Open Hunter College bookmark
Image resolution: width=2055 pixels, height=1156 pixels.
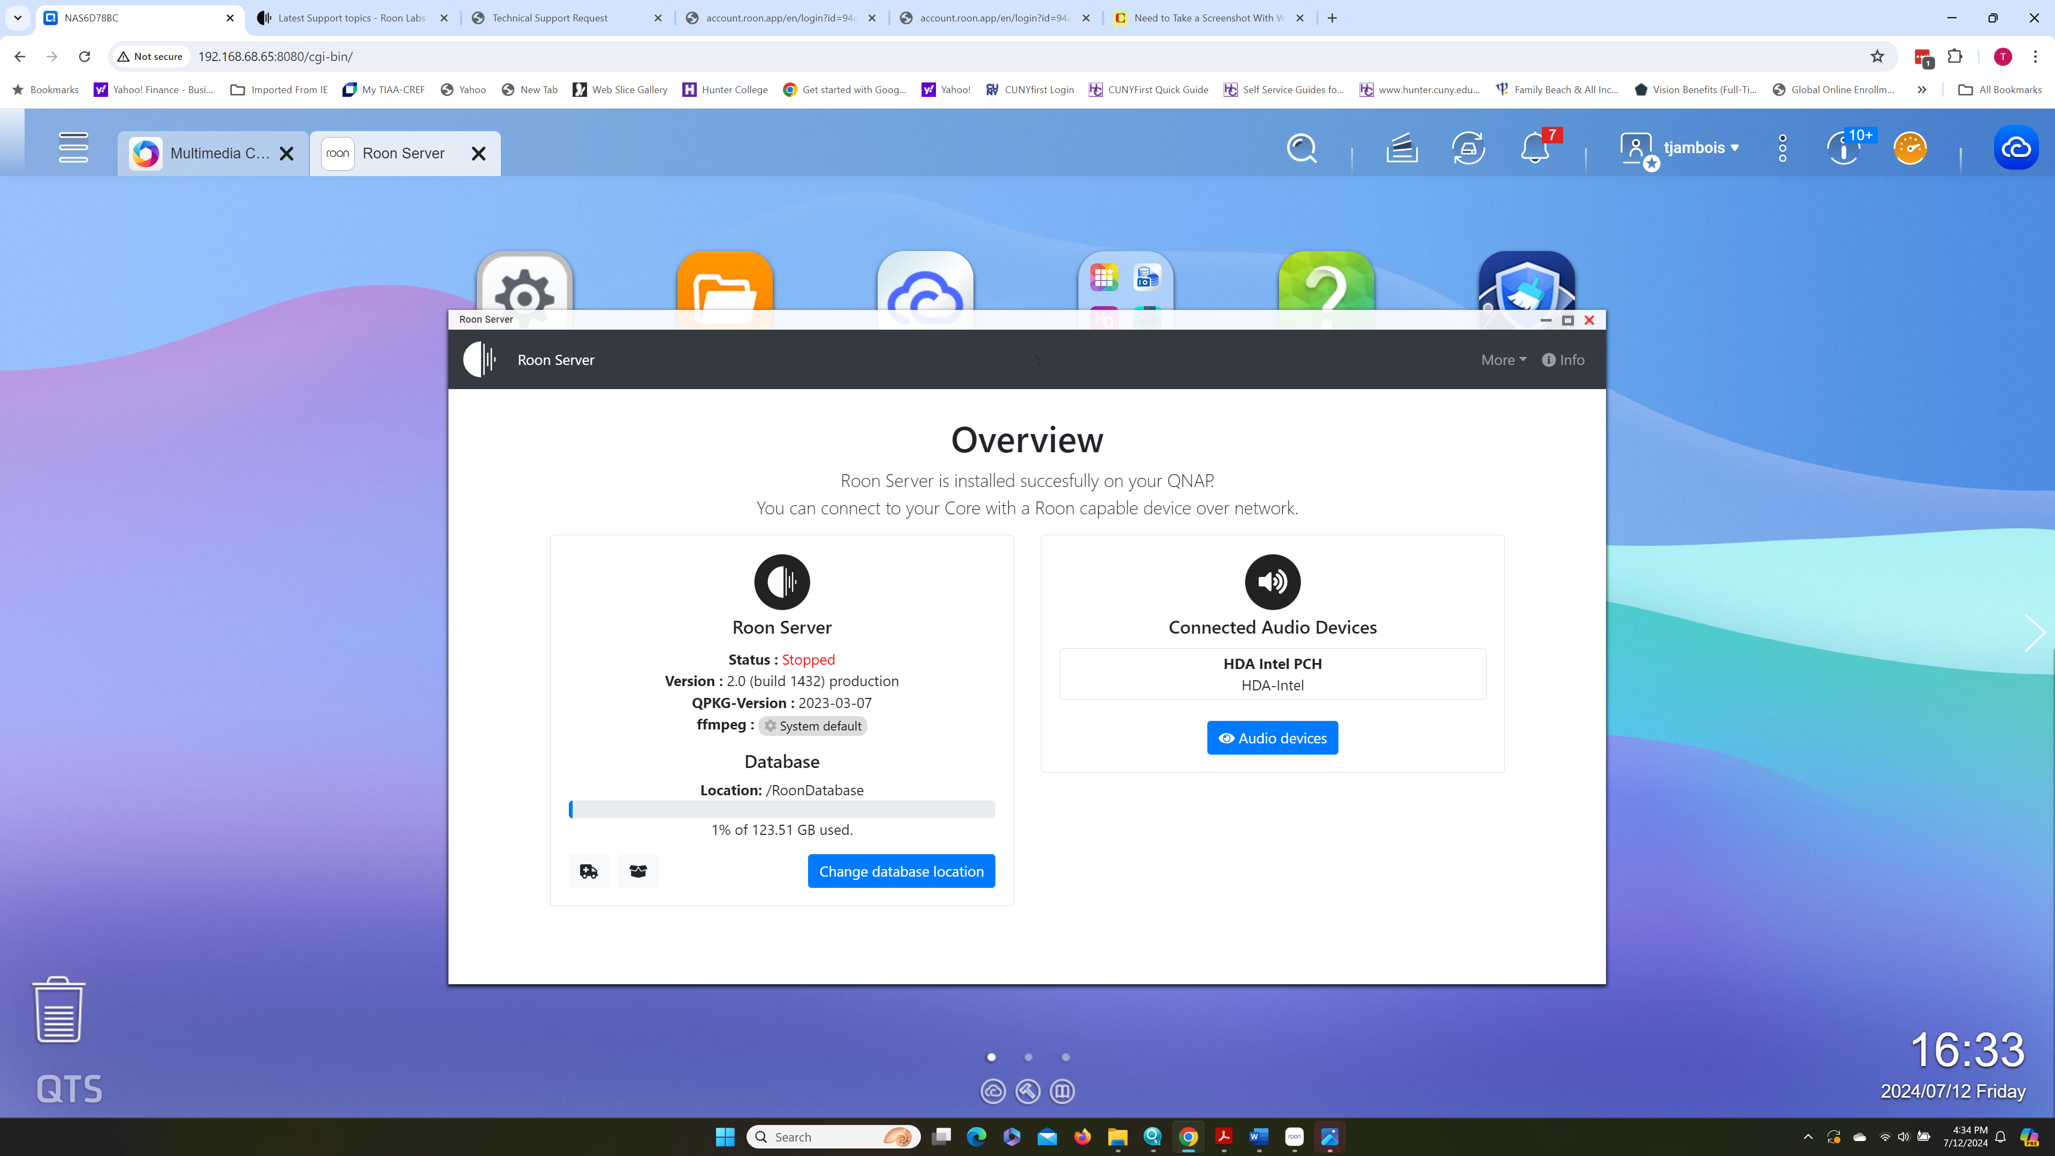point(725,89)
